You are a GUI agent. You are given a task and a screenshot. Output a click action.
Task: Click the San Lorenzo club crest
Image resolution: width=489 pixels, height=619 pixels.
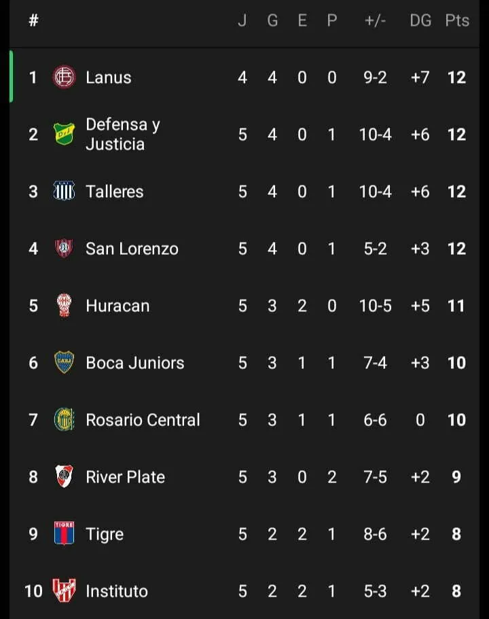coord(64,249)
